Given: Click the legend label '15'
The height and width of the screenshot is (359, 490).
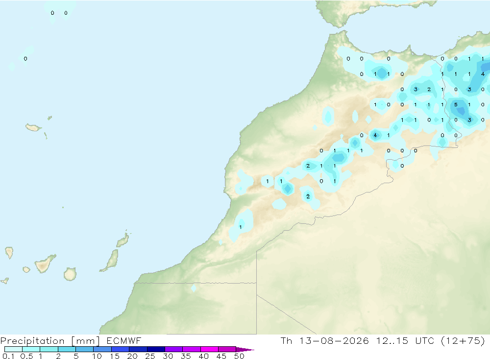Looking at the screenshot, I should click(x=115, y=356).
